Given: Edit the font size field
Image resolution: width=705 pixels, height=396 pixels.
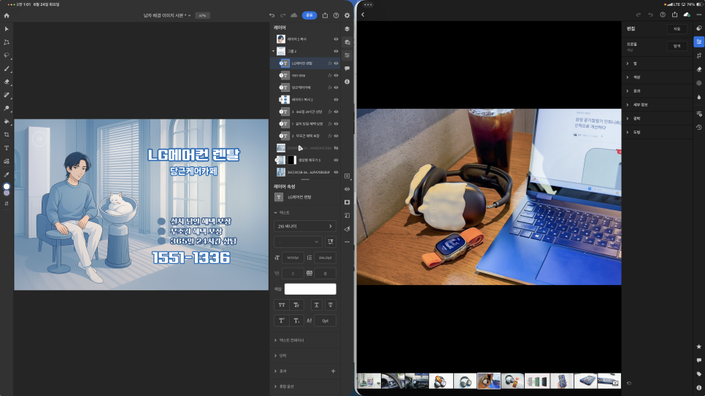Looking at the screenshot, I should [x=293, y=258].
